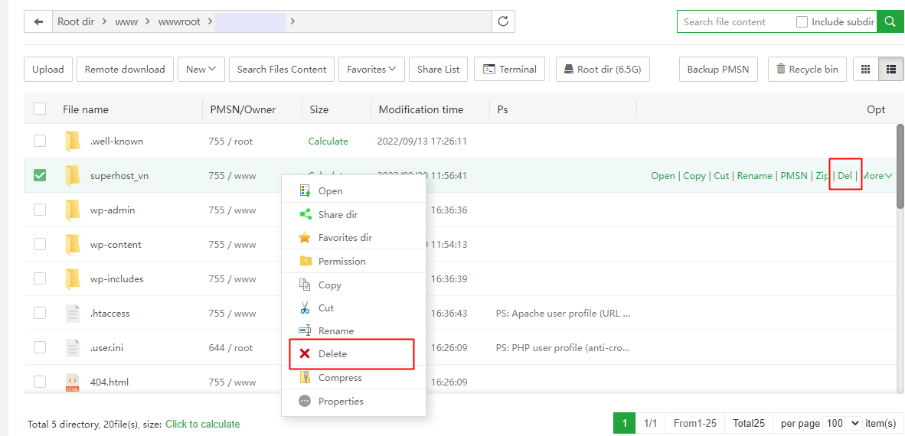Viewport: 905px width, 436px height.
Task: Change the per page count dropdown
Action: pos(841,423)
